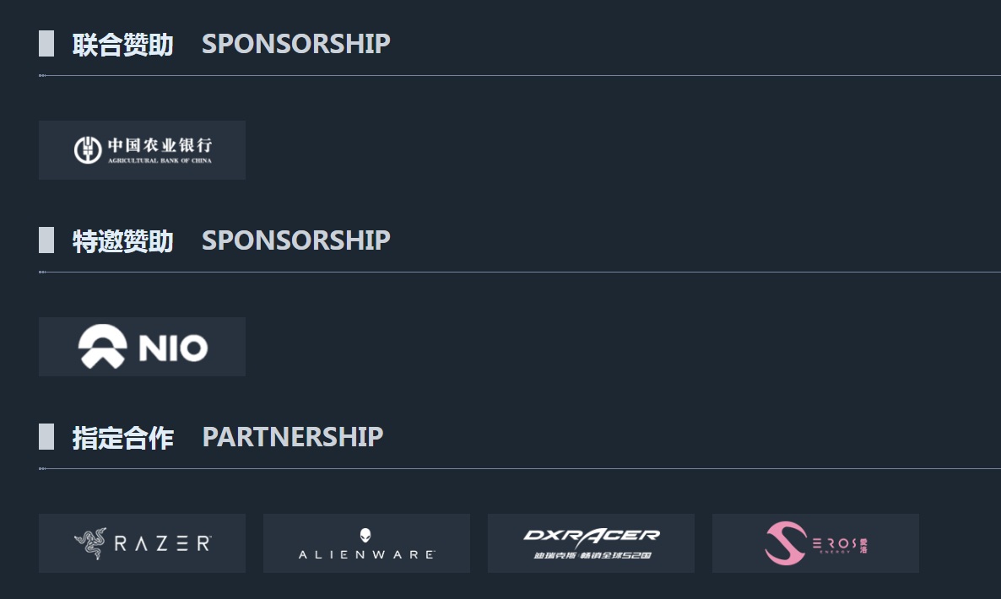Image resolution: width=1001 pixels, height=599 pixels.
Task: Click the 联合赞助 section heading
Action: pyautogui.click(x=123, y=44)
